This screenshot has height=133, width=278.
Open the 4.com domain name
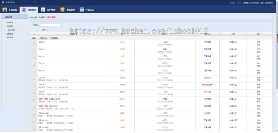pyautogui.click(x=41, y=42)
